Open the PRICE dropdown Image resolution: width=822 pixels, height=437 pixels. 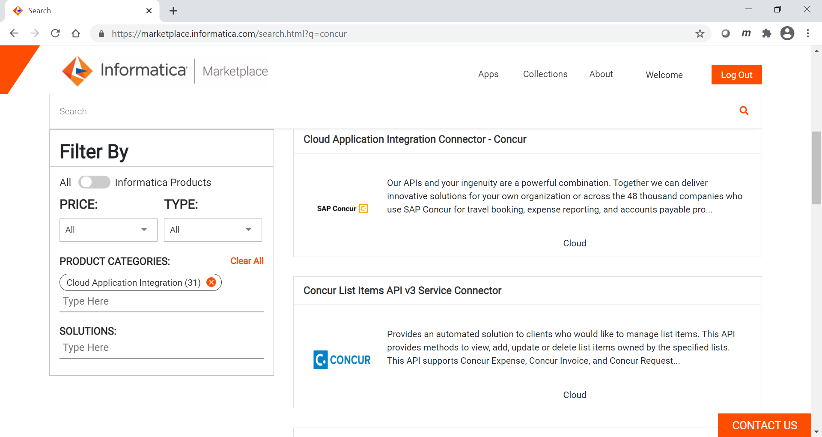(108, 230)
